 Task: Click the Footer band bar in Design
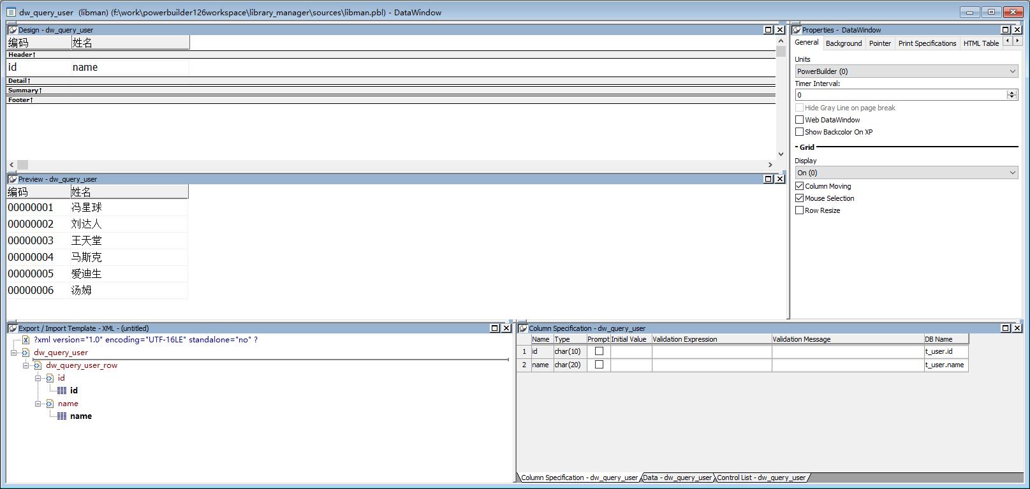[391, 100]
